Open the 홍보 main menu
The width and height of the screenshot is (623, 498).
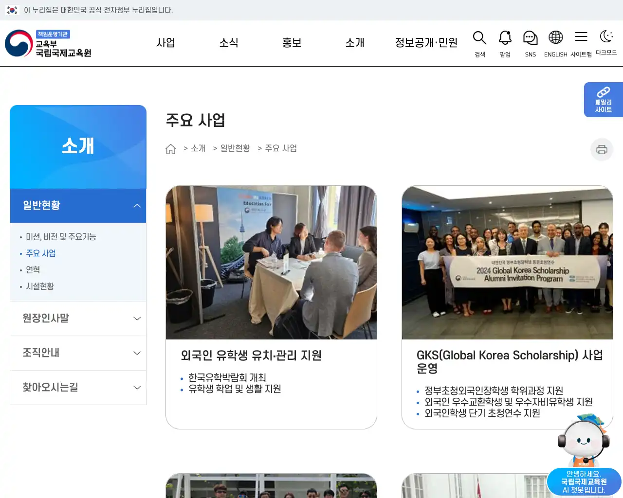coord(292,43)
